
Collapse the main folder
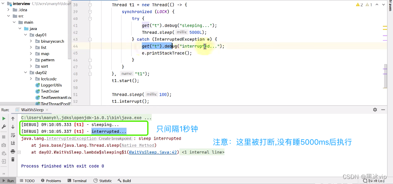pyautogui.click(x=14, y=22)
